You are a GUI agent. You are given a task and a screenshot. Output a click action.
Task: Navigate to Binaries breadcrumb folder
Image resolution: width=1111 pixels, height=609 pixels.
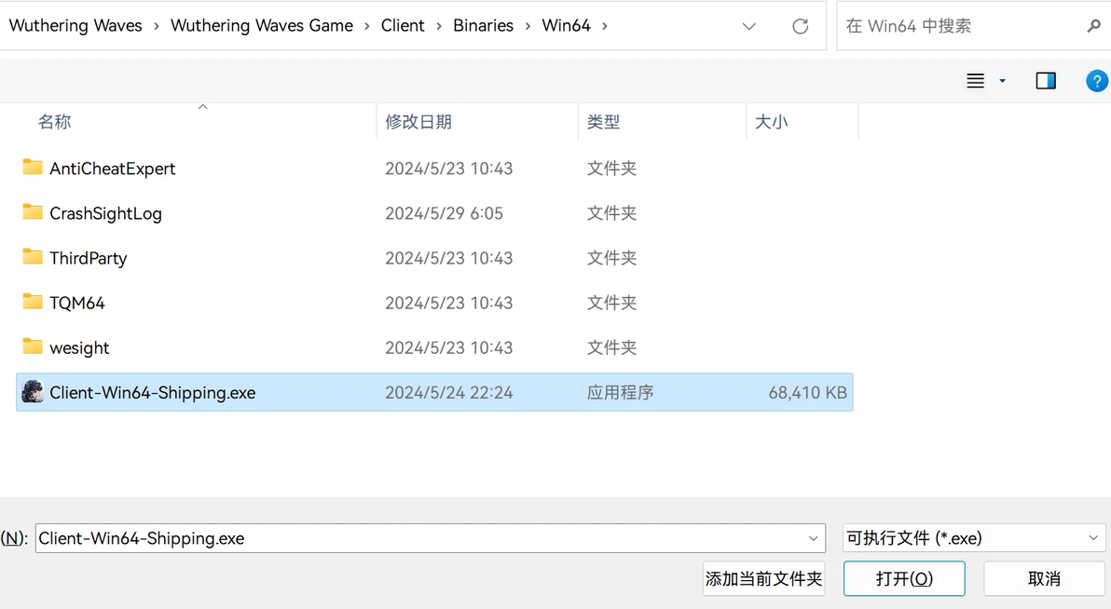tap(483, 25)
